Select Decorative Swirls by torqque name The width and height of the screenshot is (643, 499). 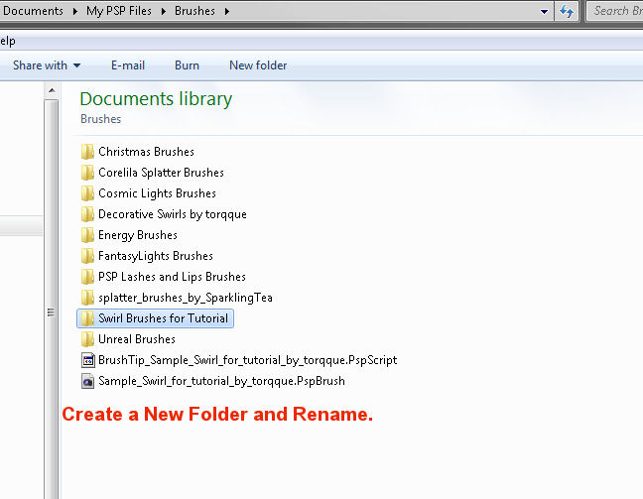click(173, 214)
